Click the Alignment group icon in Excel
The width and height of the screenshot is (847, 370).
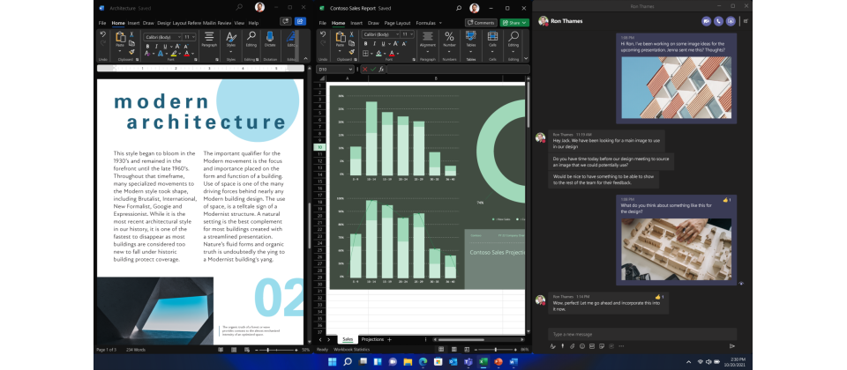point(427,37)
